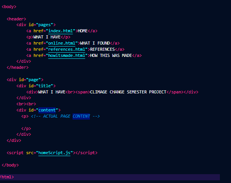Click the closing header tag
Viewport: 231px width, 183px height.
click(x=18, y=67)
